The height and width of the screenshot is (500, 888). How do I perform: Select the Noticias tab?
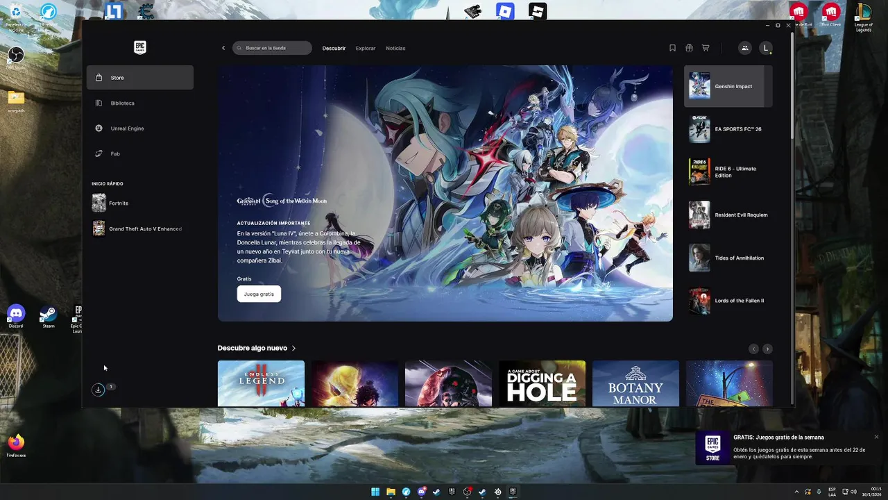coord(395,48)
